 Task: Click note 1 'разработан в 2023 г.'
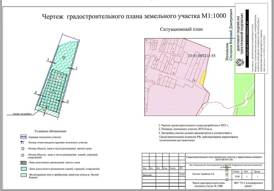click(194, 125)
